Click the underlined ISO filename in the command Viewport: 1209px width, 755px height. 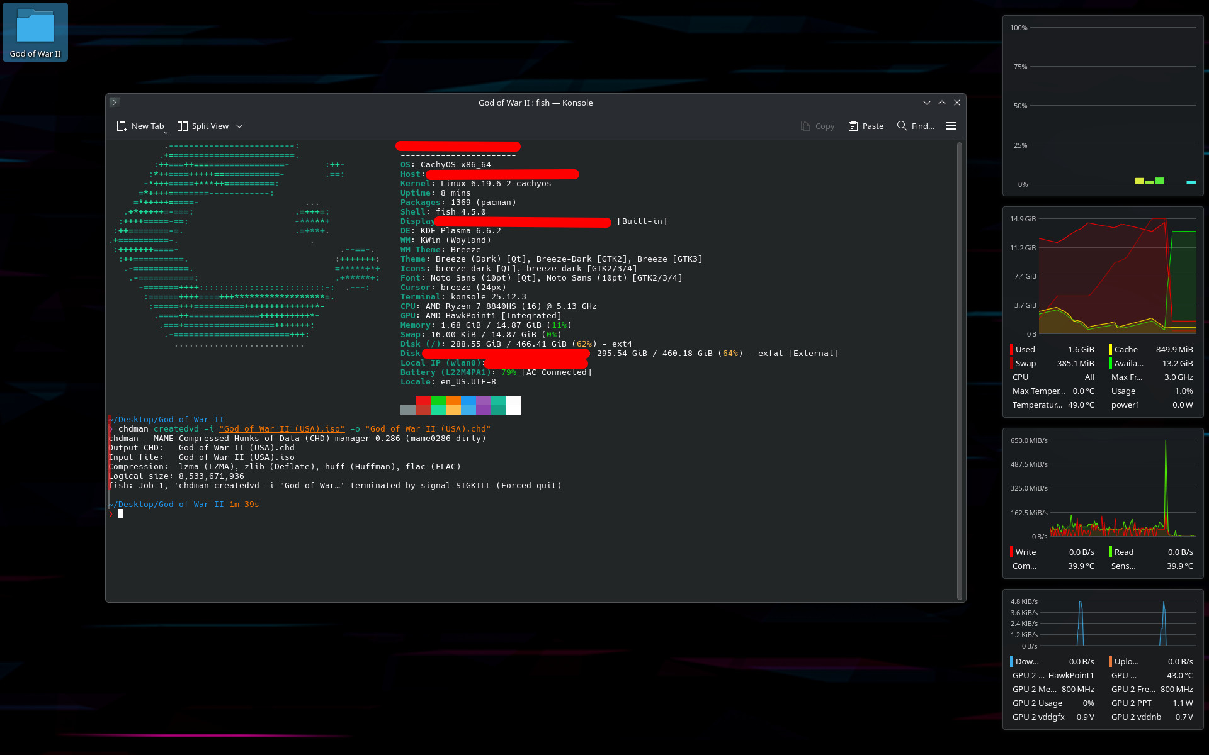point(282,429)
